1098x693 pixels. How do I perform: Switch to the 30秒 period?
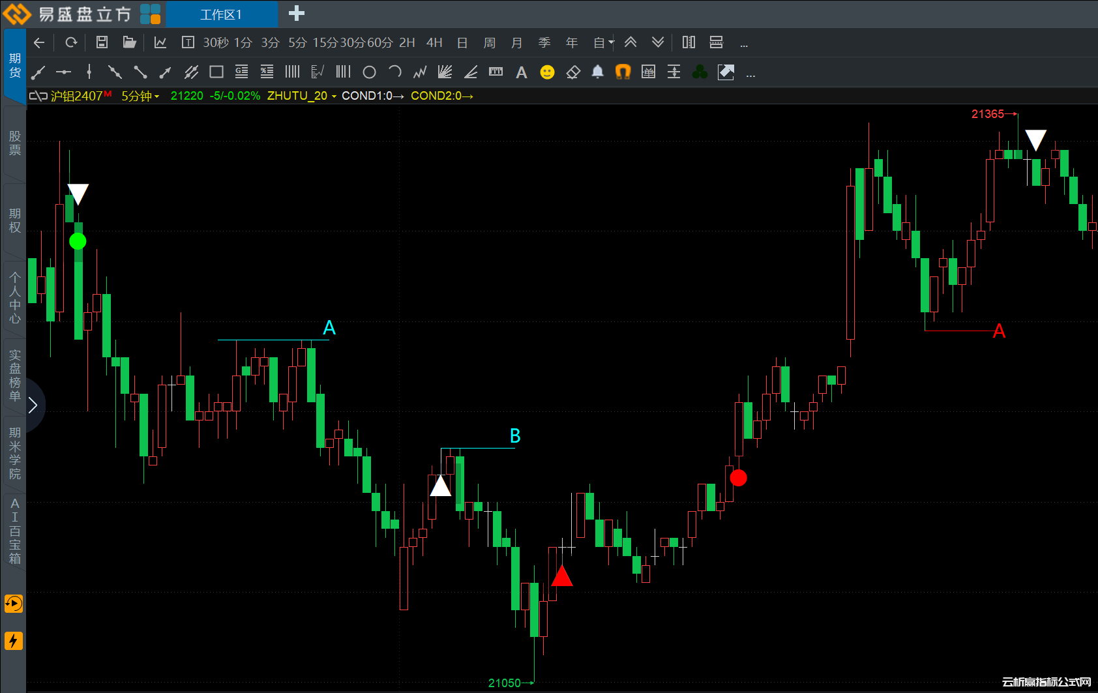tap(216, 43)
